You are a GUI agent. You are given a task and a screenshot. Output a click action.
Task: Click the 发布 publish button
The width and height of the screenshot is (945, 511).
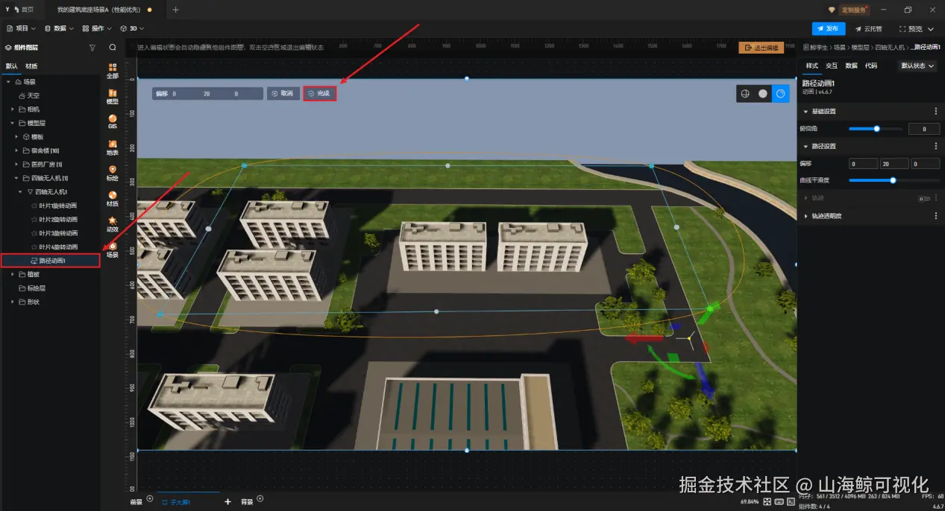829,28
